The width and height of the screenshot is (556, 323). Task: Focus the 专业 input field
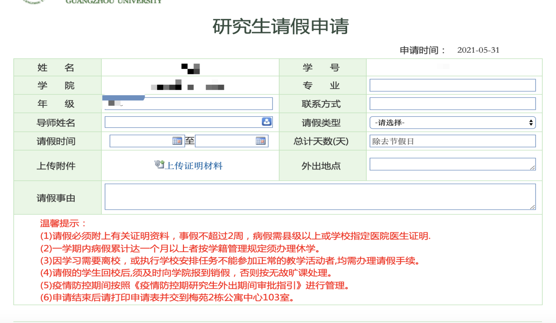452,85
